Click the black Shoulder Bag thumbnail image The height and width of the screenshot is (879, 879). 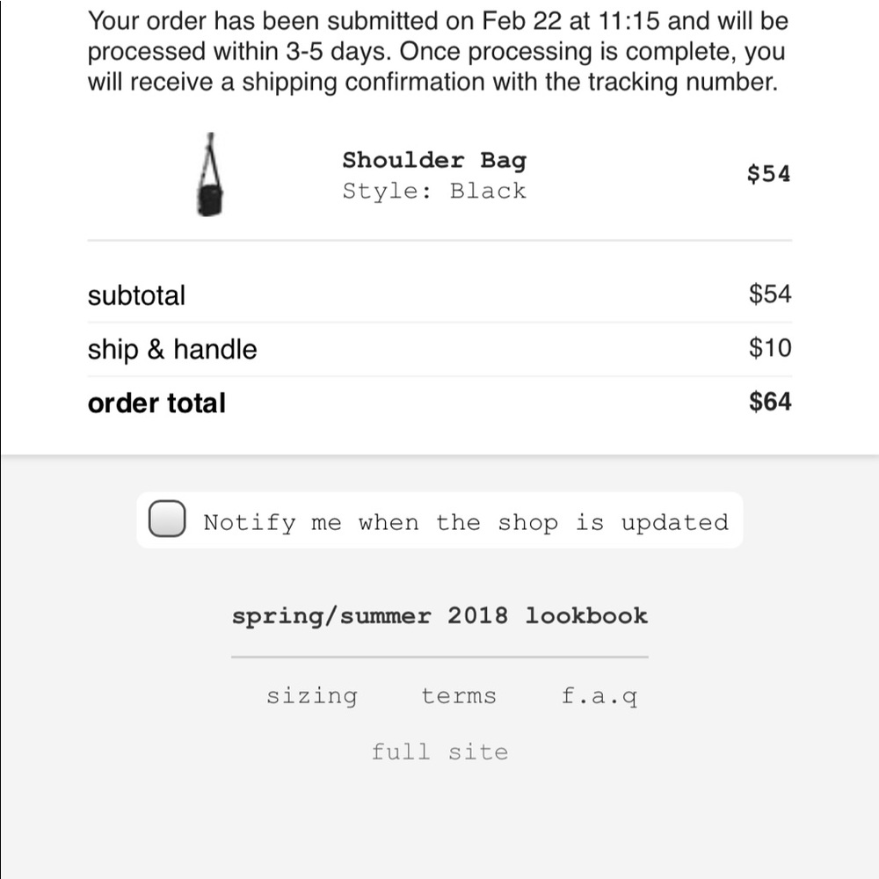coord(210,174)
